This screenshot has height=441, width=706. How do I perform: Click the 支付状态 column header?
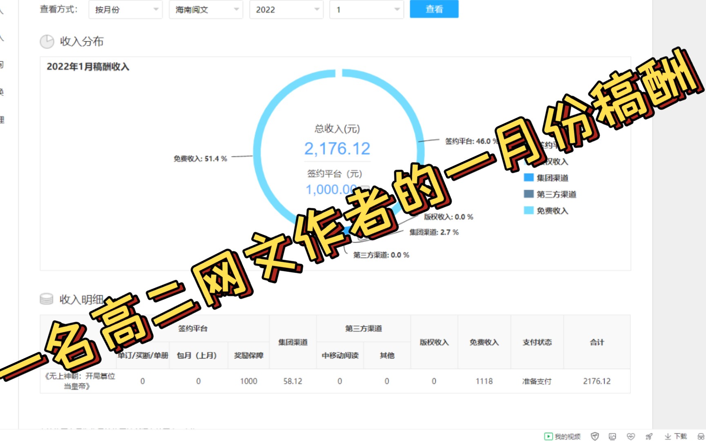[537, 342]
